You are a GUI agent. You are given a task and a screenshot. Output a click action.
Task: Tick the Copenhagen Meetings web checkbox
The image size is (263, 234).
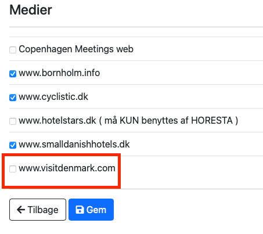coord(13,50)
